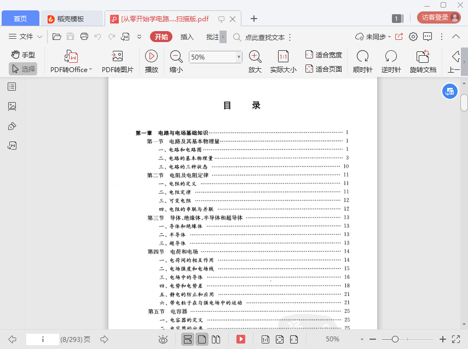Collapse the ribbon with the up chevron
Viewport: 468px width, 349px height.
pos(456,37)
